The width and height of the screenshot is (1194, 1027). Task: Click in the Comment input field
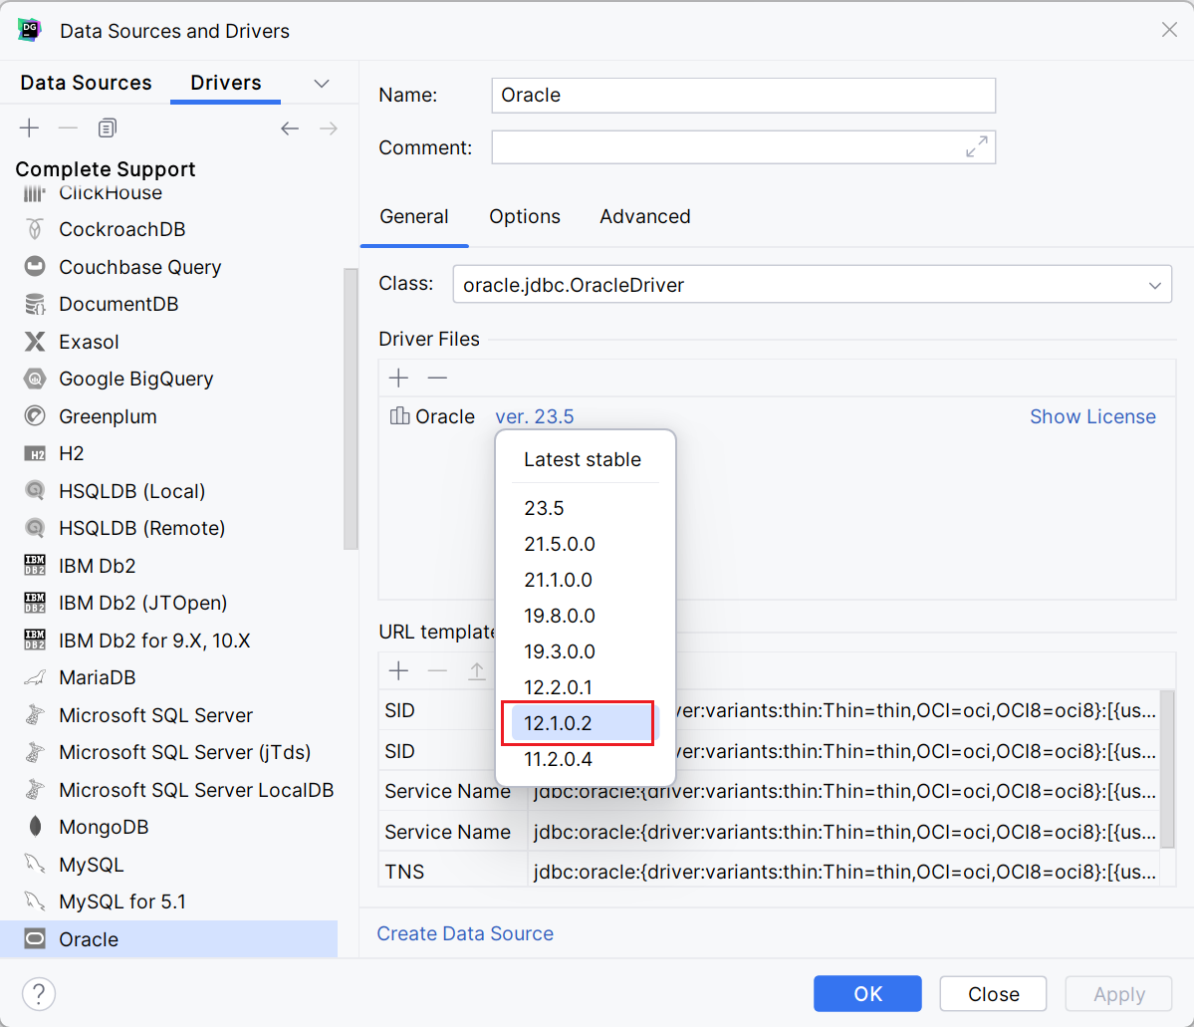tap(743, 147)
